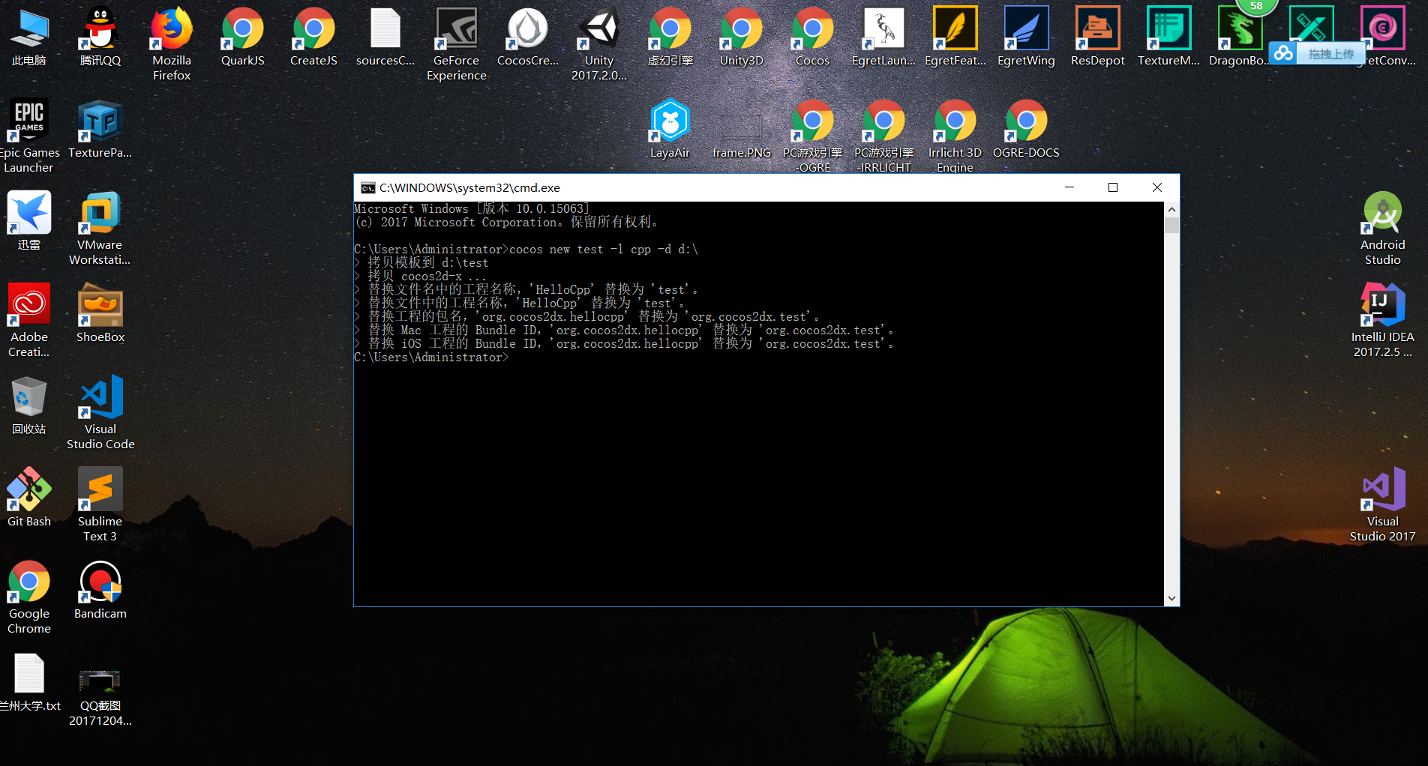Select the Cocos Chrome shortcut

[x=813, y=37]
